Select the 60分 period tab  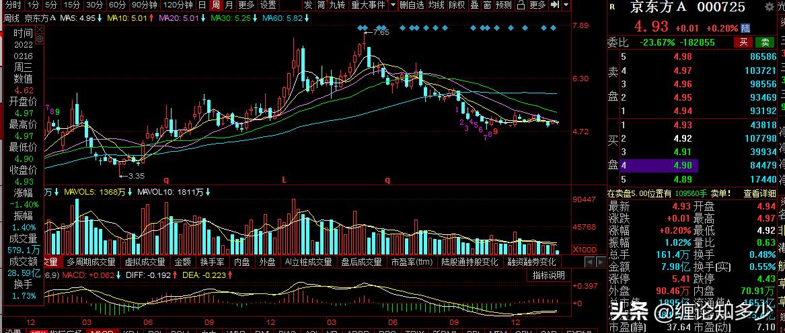point(117,5)
